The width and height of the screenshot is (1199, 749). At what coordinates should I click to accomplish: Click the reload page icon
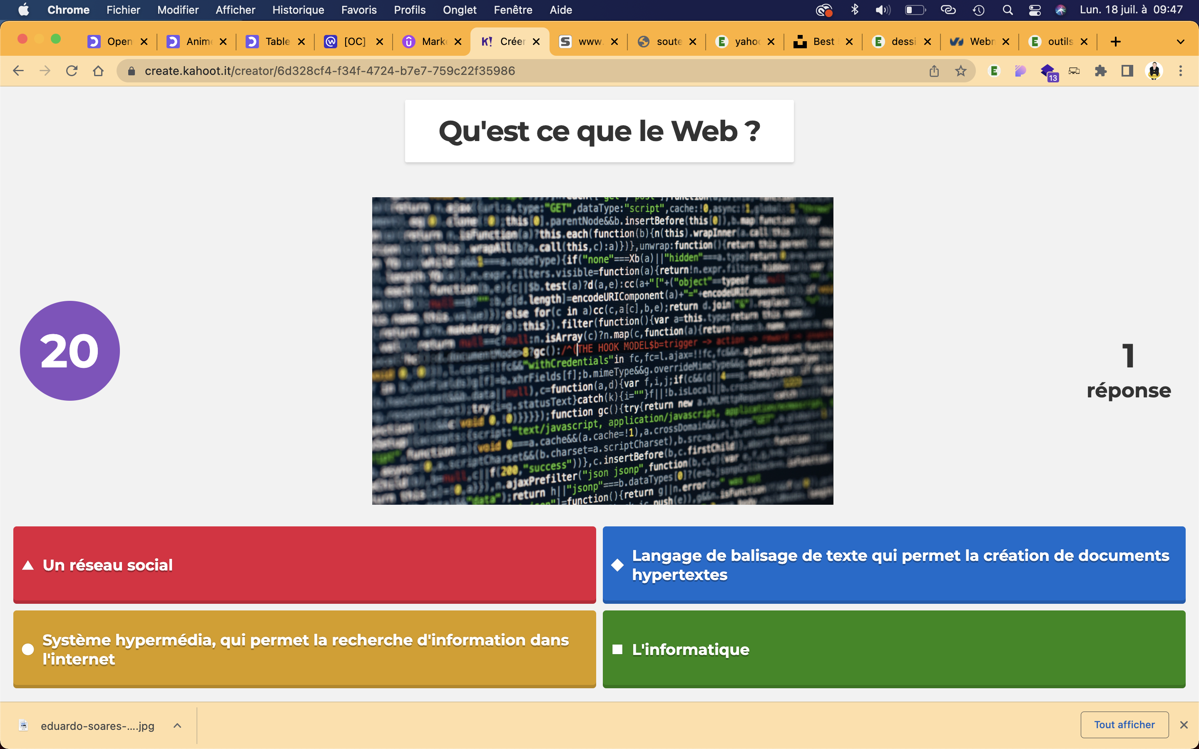(72, 71)
